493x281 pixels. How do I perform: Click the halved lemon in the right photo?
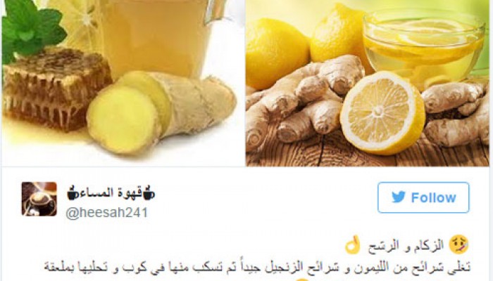[383, 113]
